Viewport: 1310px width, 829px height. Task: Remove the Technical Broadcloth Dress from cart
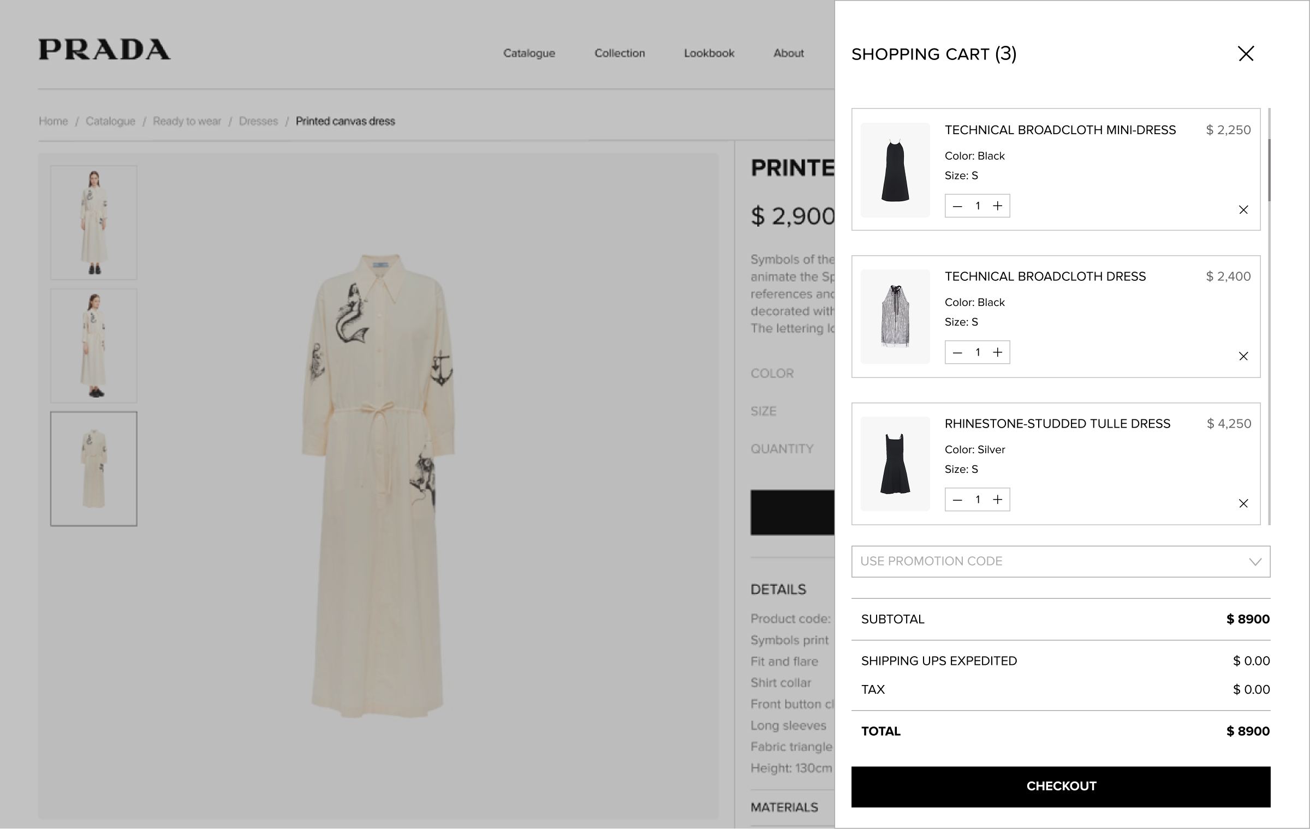pyautogui.click(x=1243, y=356)
